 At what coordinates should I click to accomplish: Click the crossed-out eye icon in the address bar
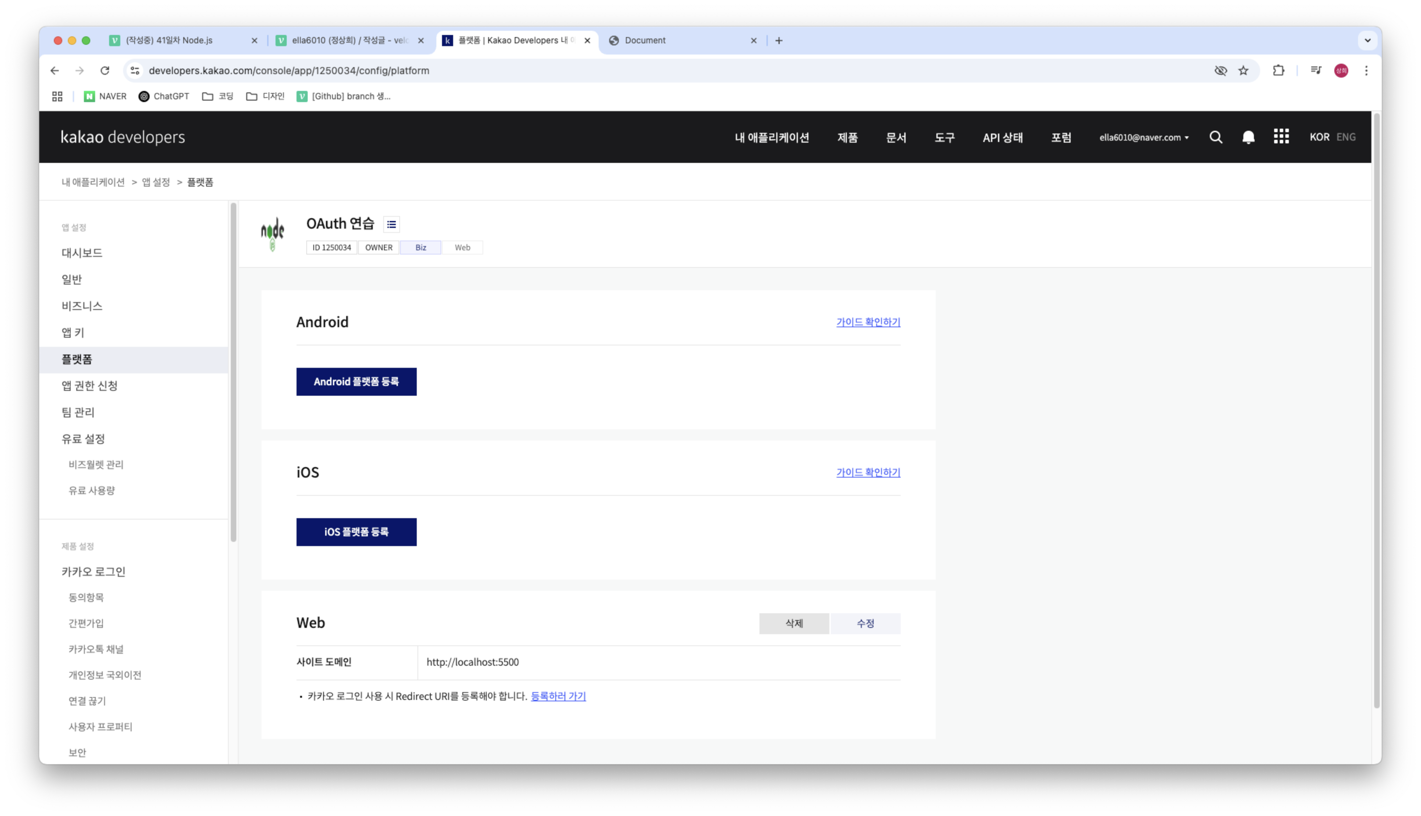pos(1220,71)
